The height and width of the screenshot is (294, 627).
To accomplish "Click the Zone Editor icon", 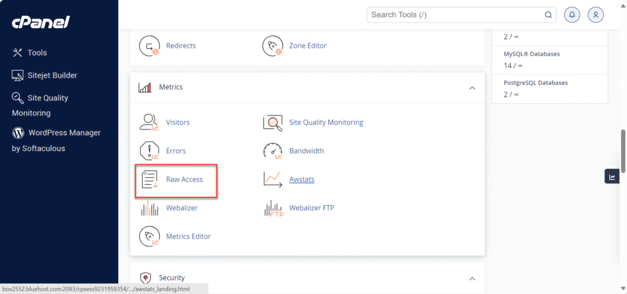I will click(272, 46).
